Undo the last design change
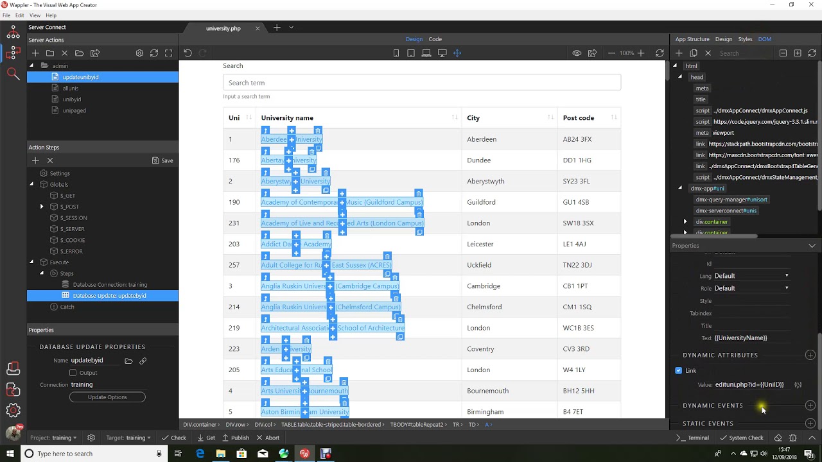The height and width of the screenshot is (462, 822). (188, 53)
